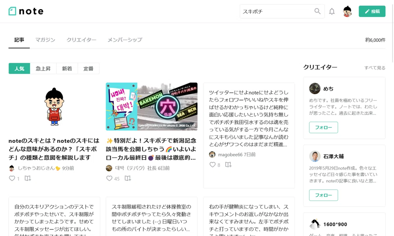Add magobee66 post to magazine
This screenshot has height=236, width=394.
click(228, 165)
